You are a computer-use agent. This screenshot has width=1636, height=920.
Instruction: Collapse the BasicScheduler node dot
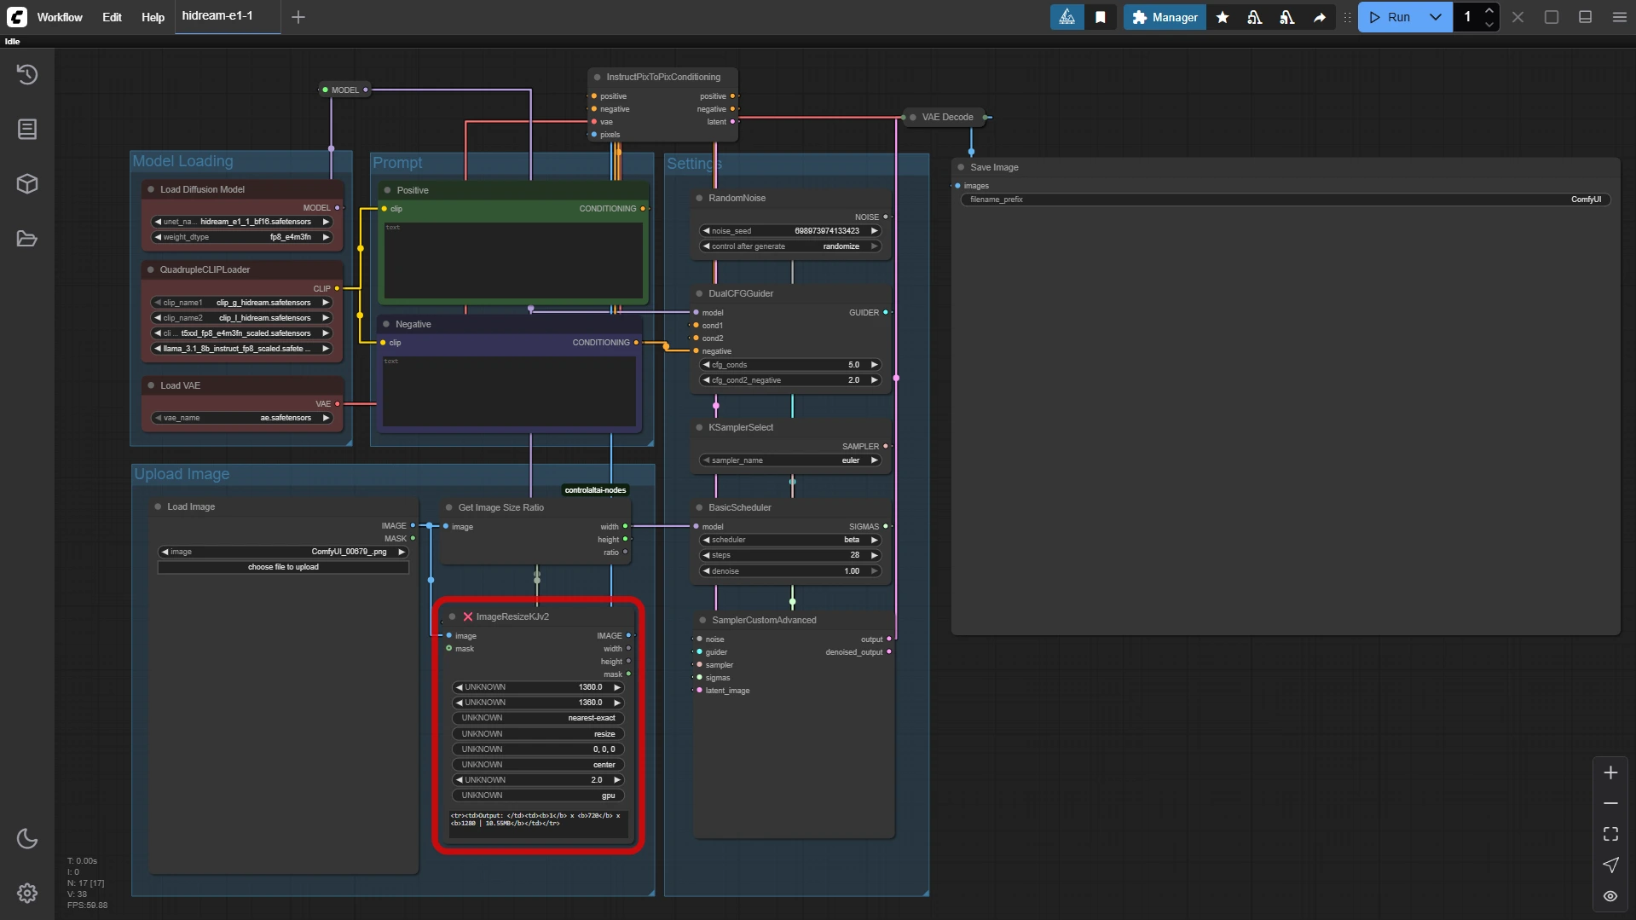(699, 507)
